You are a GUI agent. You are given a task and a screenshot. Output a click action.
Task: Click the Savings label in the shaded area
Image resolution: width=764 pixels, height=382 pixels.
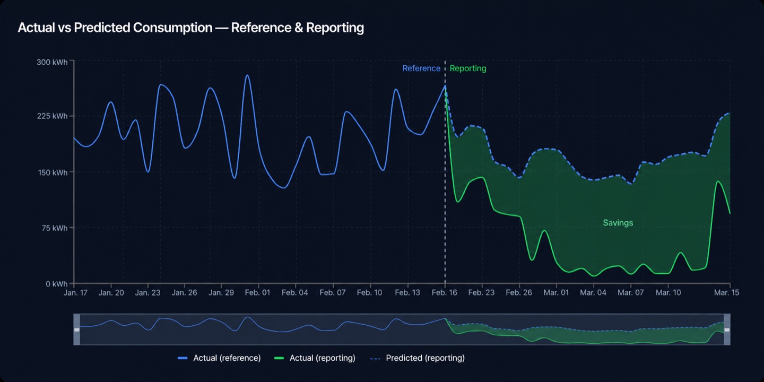click(x=618, y=223)
